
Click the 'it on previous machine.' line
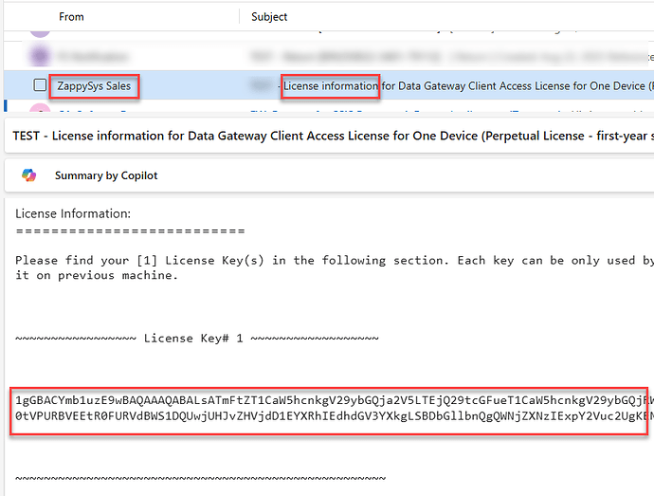(x=97, y=276)
